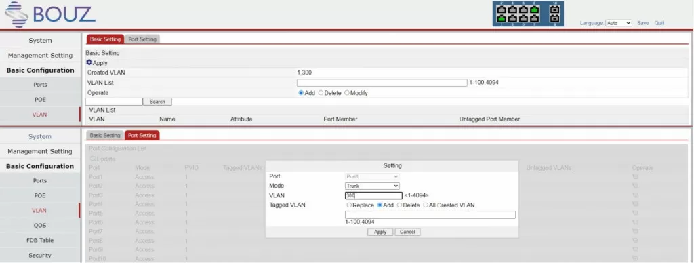The image size is (694, 263).
Task: Click Cancel in the Setting dialog
Action: coord(407,232)
